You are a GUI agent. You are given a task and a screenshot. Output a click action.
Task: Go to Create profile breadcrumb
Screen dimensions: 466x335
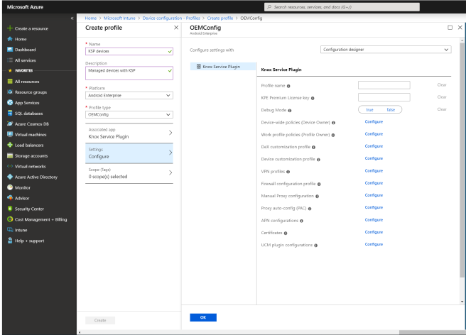click(220, 18)
